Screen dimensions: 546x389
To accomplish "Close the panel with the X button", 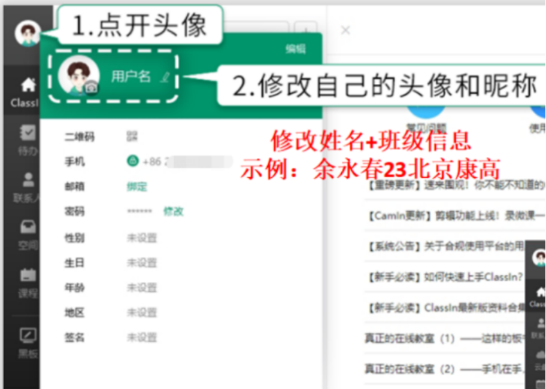I will (x=345, y=30).
